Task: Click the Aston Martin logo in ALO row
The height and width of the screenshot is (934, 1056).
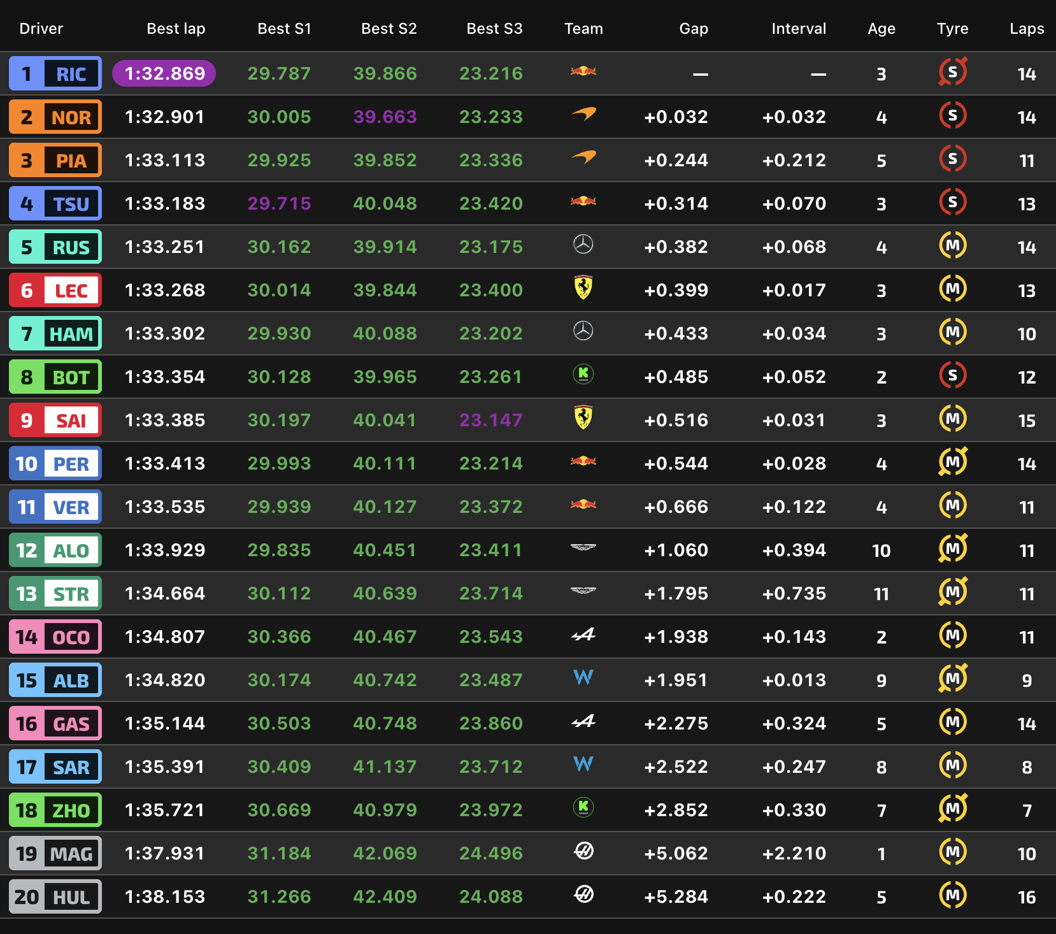Action: coord(583,547)
